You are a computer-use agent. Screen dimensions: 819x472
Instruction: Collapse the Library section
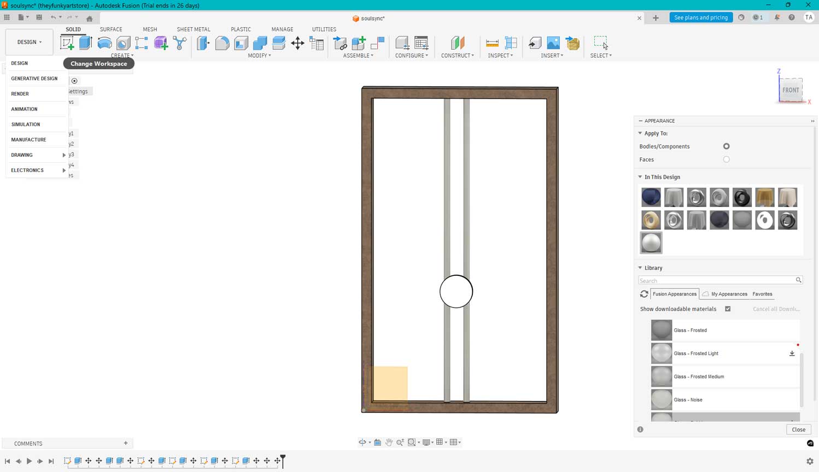pos(640,268)
